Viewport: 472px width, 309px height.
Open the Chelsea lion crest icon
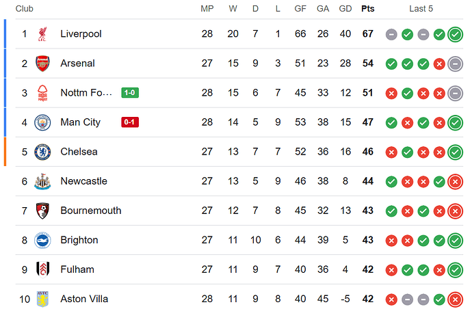click(x=42, y=152)
